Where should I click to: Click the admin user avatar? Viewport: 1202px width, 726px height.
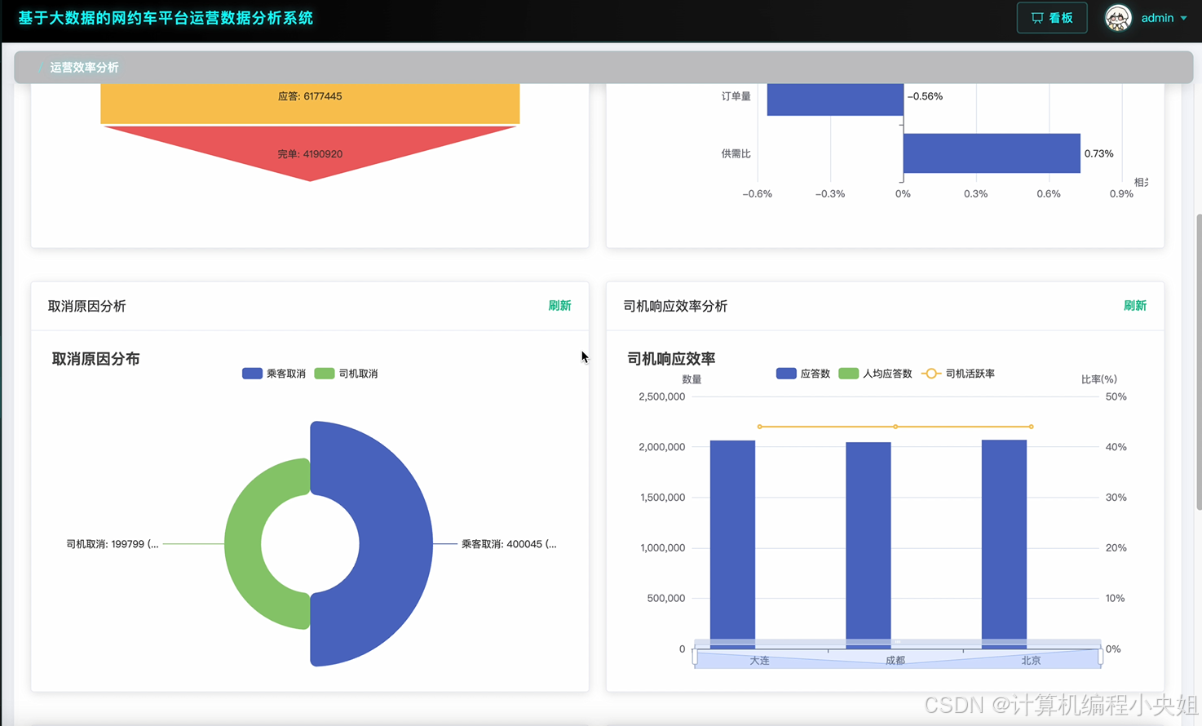(x=1118, y=18)
